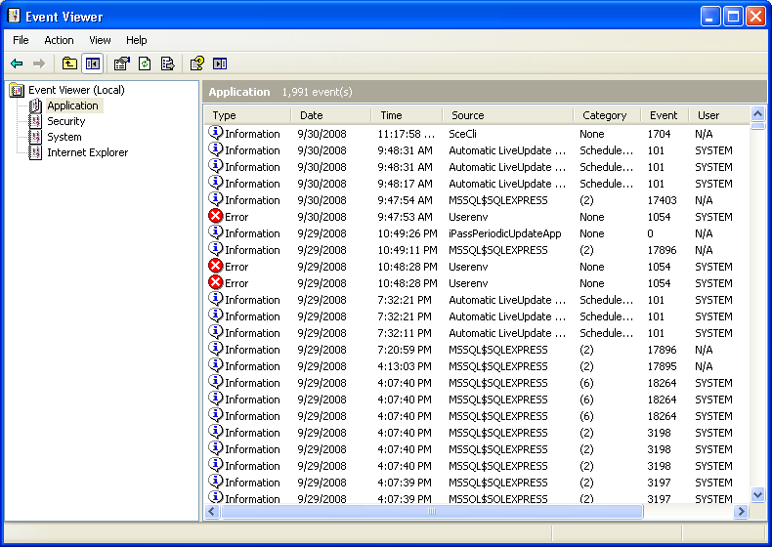
Task: Click the Back arrow toolbar button
Action: 17,63
